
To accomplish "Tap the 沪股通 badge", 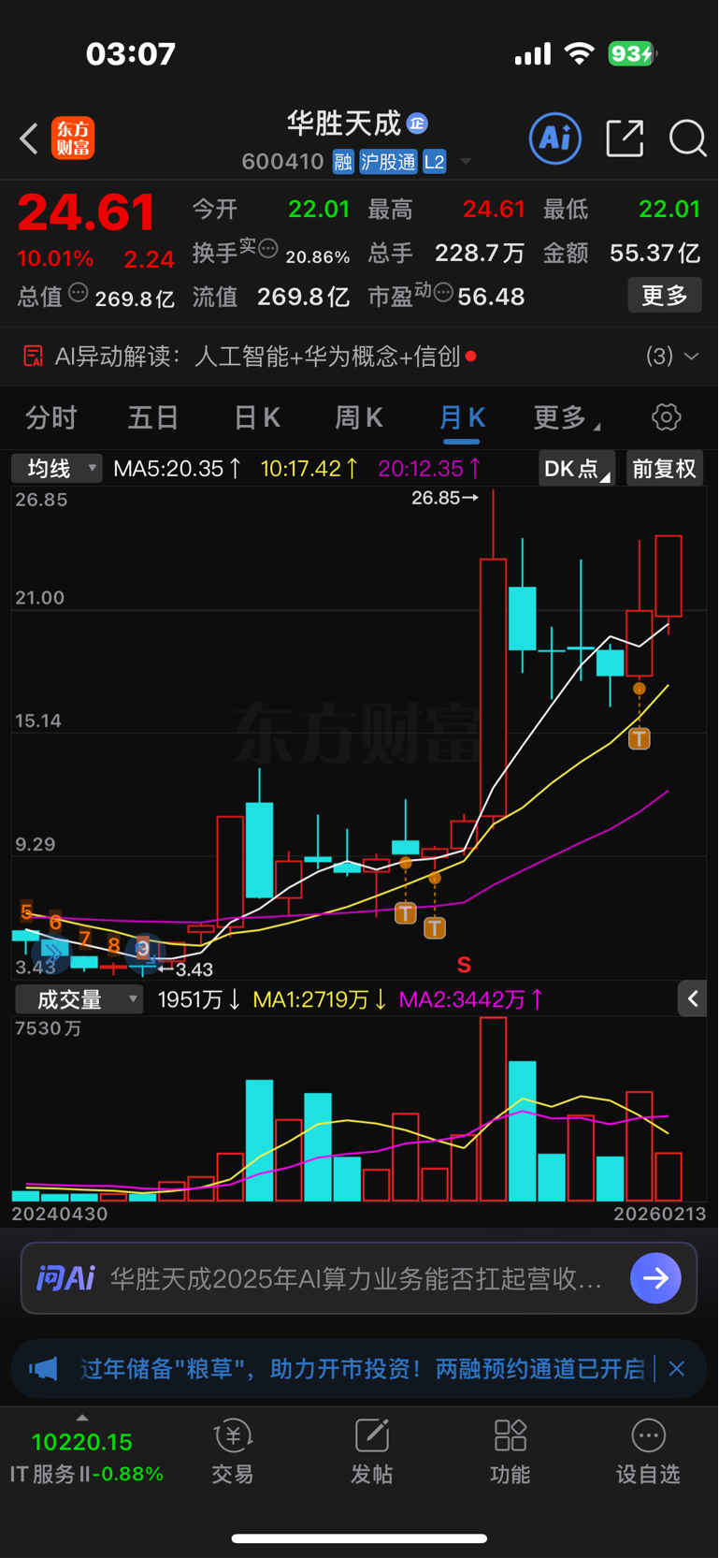I will (x=388, y=162).
